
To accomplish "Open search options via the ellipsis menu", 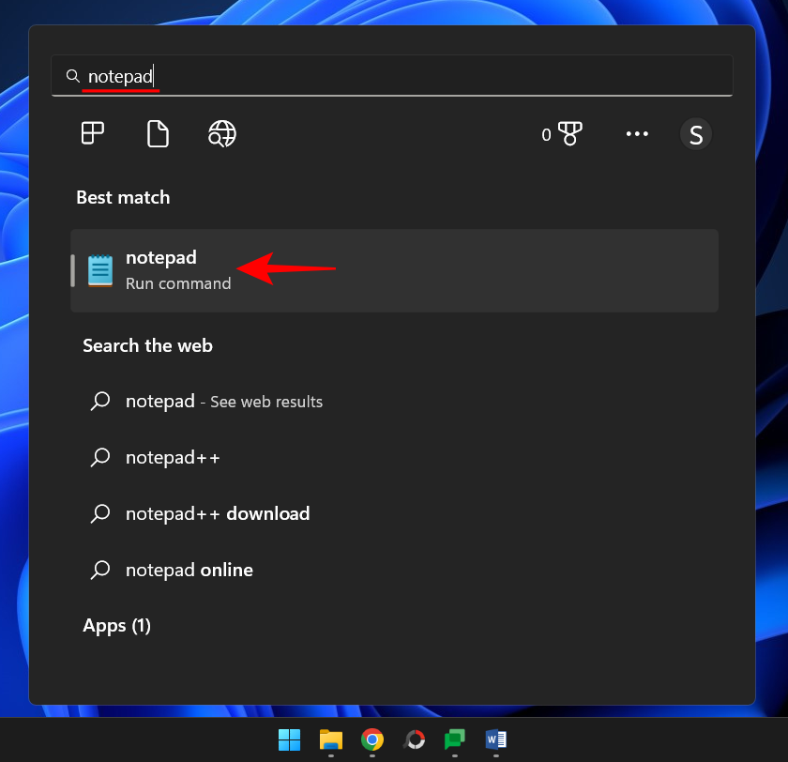I will pyautogui.click(x=637, y=134).
